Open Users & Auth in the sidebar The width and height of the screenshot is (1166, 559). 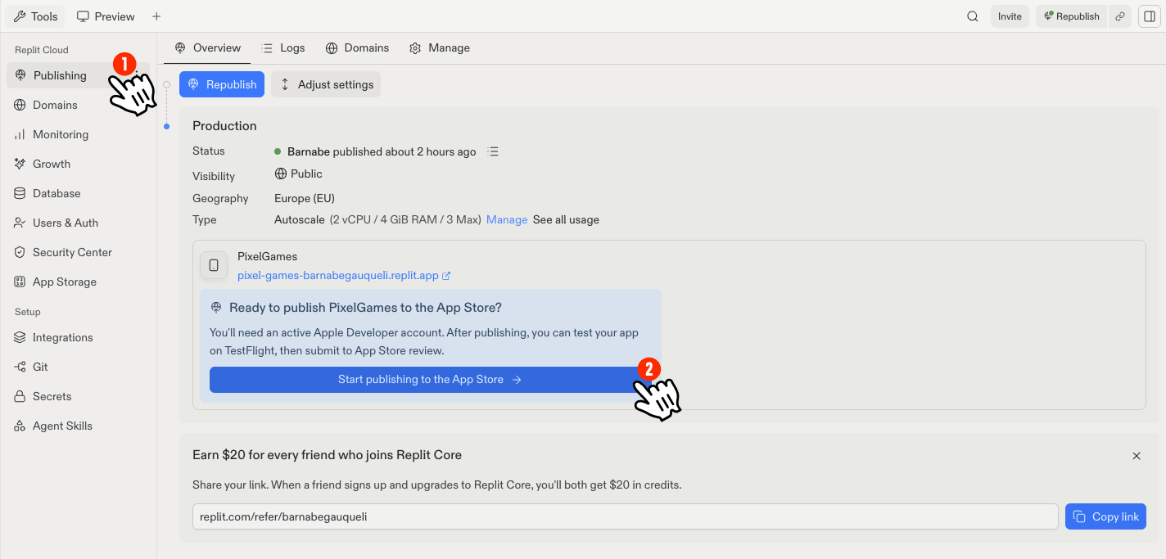coord(79,223)
